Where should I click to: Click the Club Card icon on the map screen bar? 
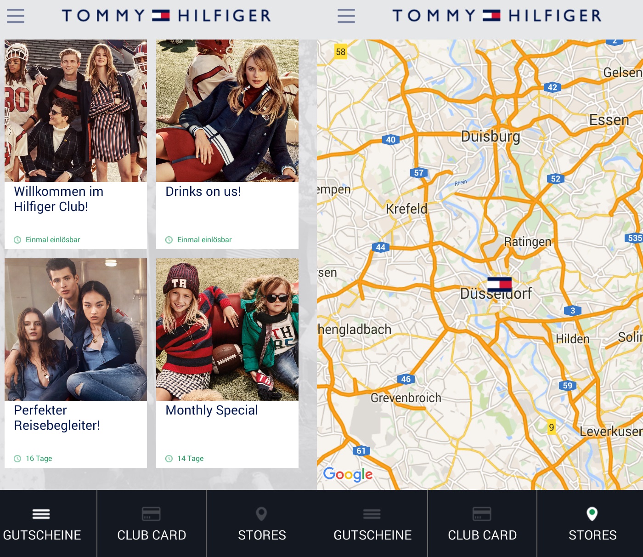point(482,514)
